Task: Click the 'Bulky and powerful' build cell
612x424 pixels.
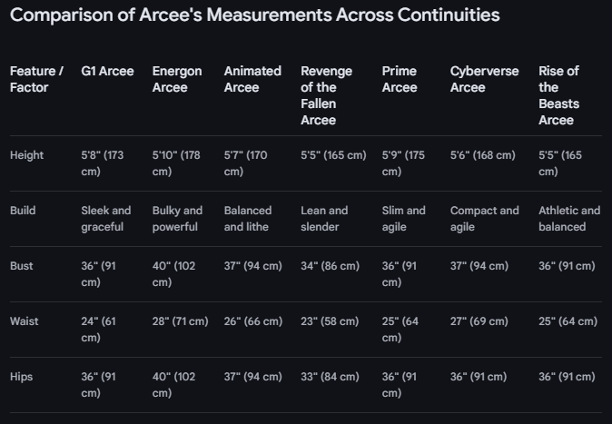Action: point(177,219)
